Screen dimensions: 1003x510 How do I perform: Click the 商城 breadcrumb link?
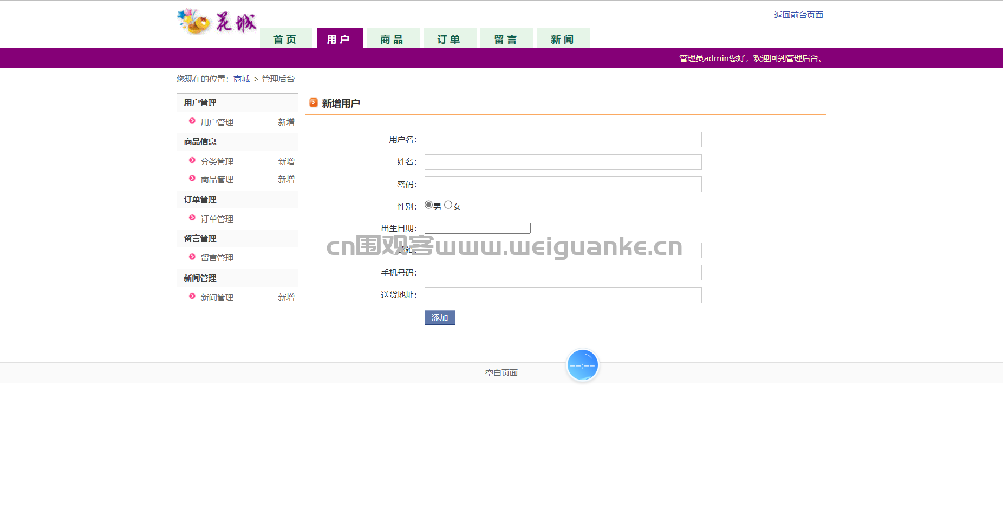tap(242, 79)
